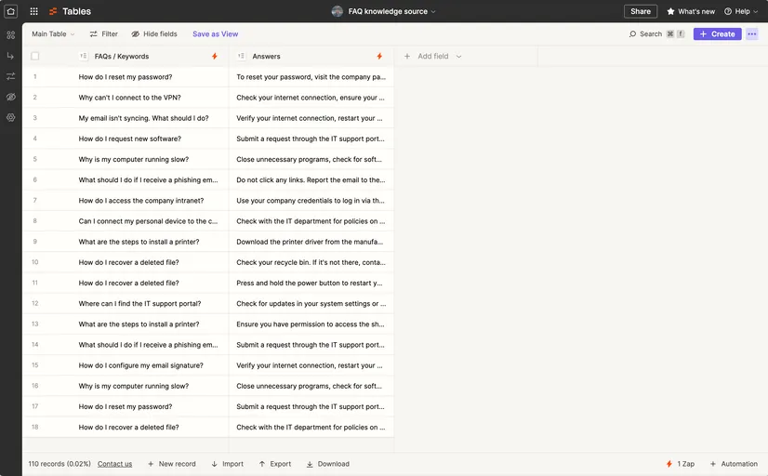Viewport: 768px width, 476px height.
Task: Select answer 'Check for updates in your system settings...'
Action: 311,304
